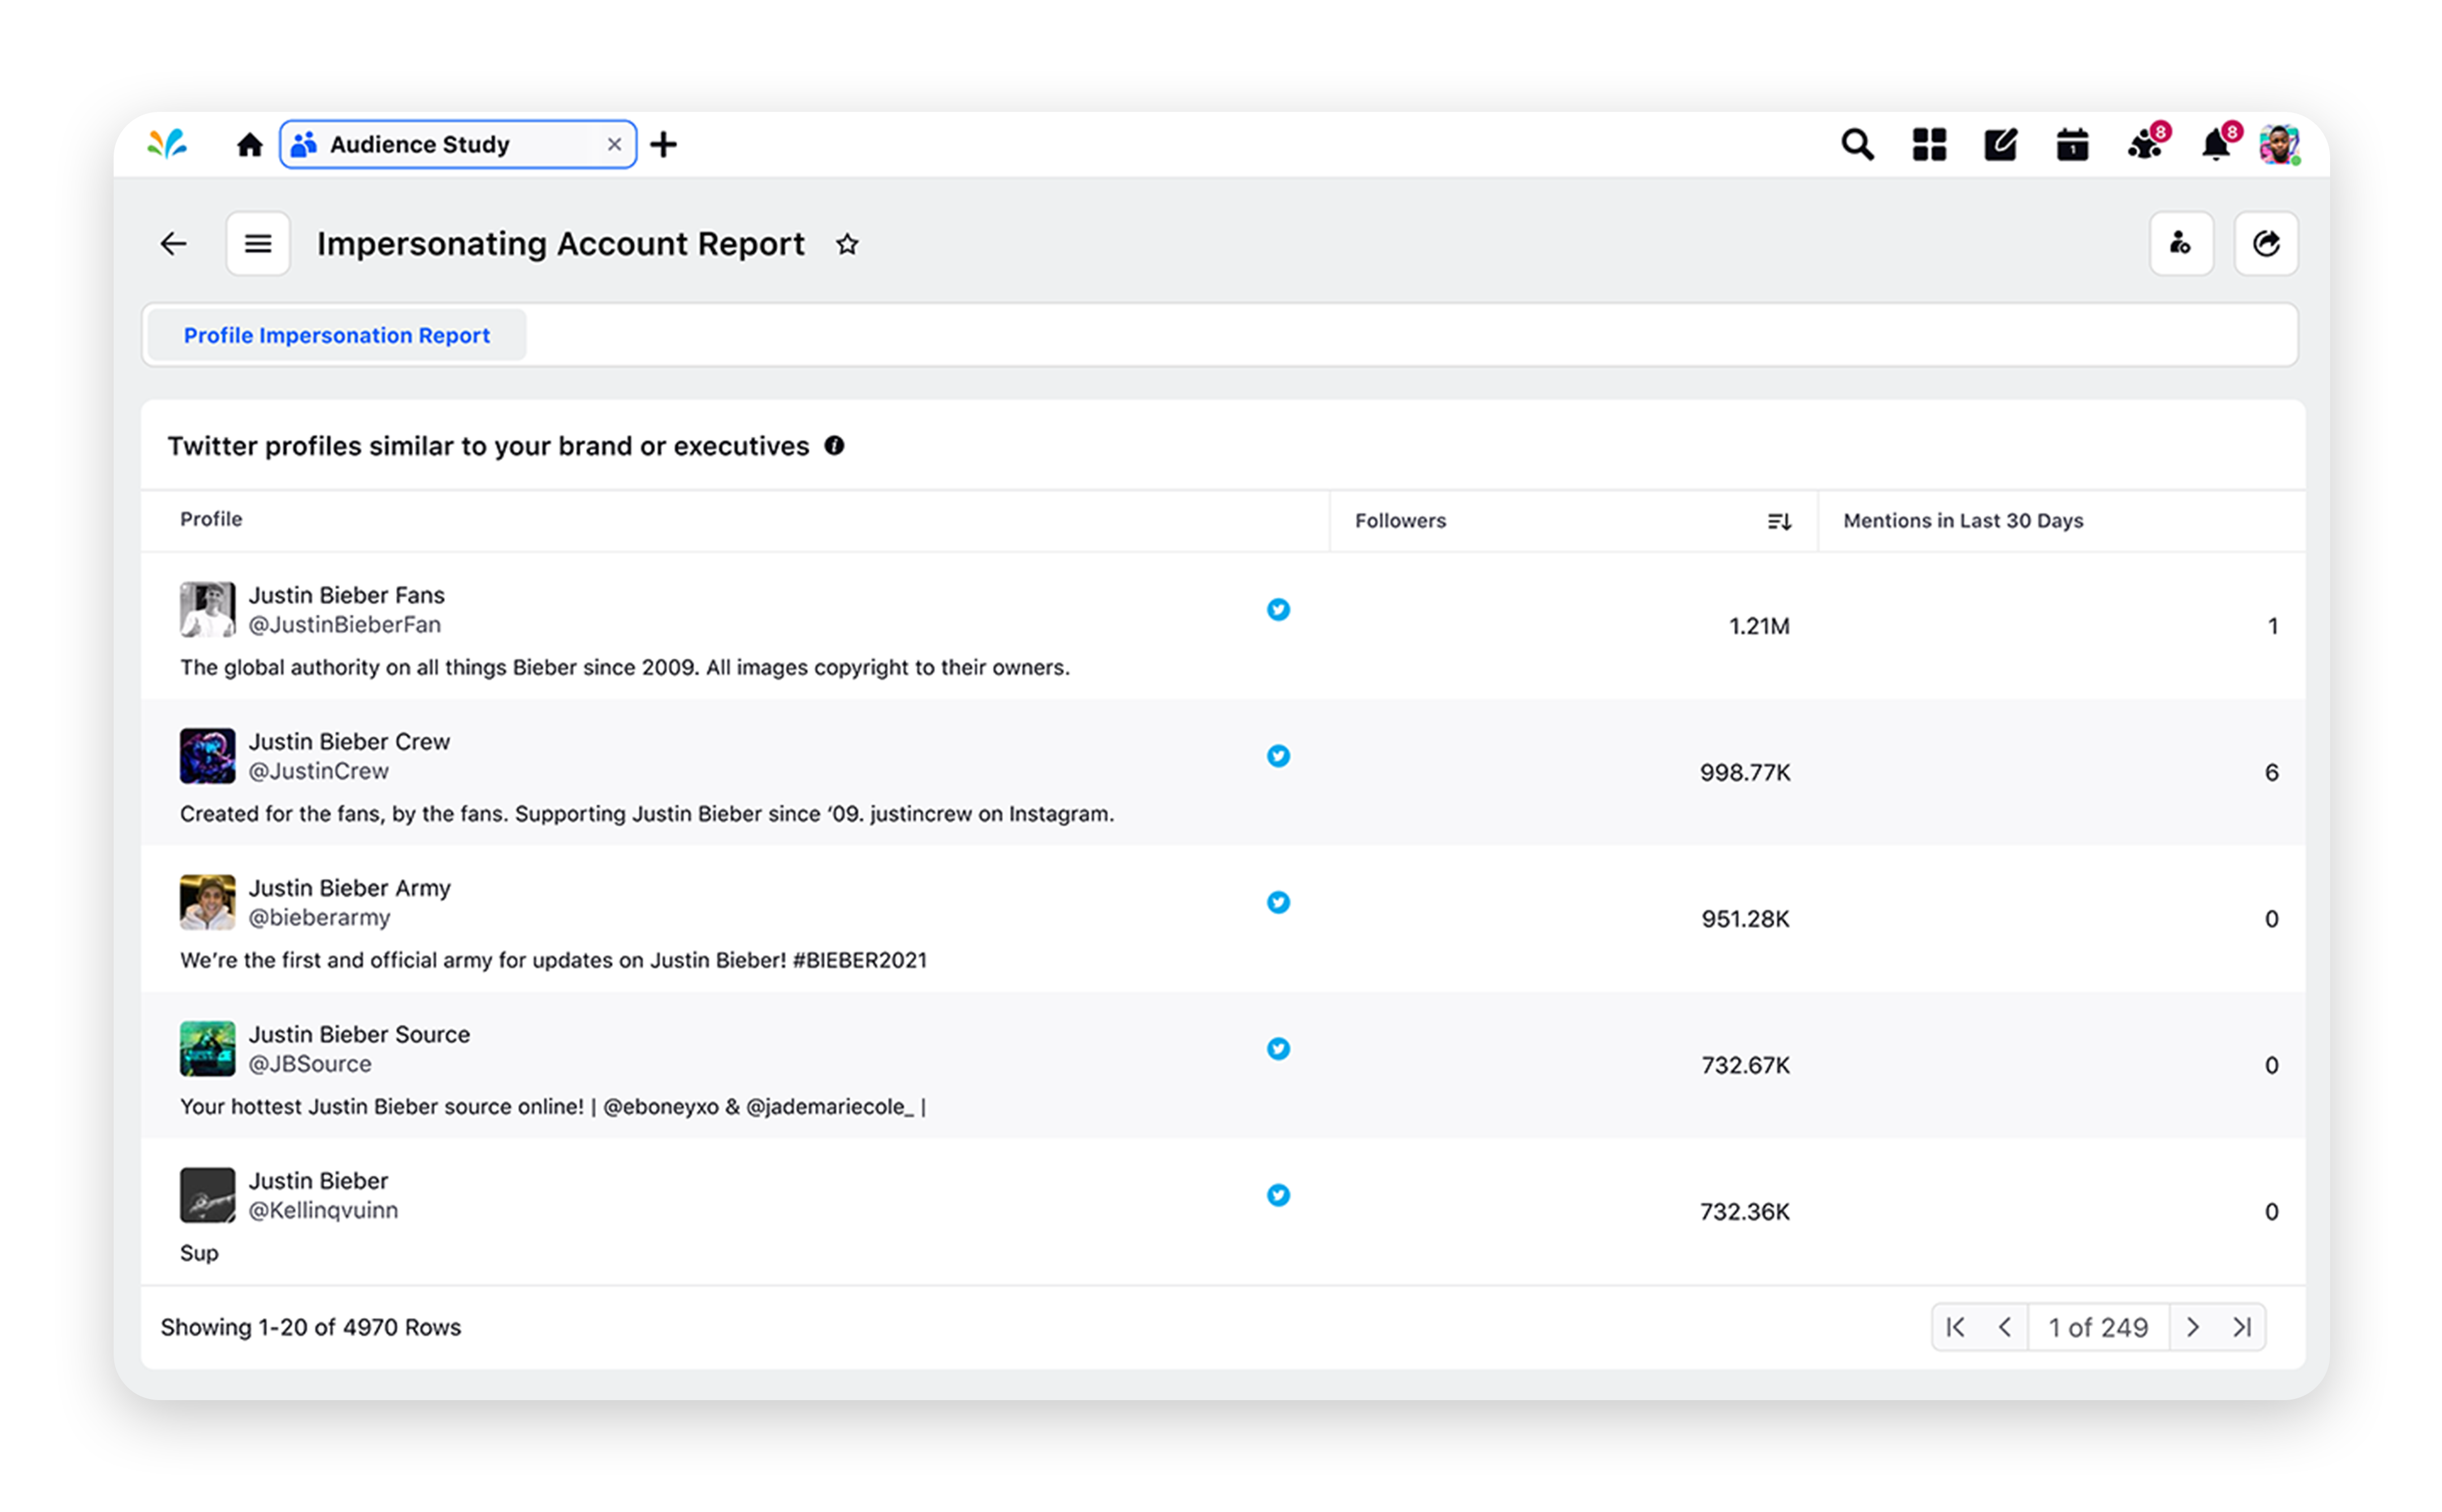Click the info tooltip next to Twitter profiles heading
The image size is (2442, 1512).
click(837, 446)
